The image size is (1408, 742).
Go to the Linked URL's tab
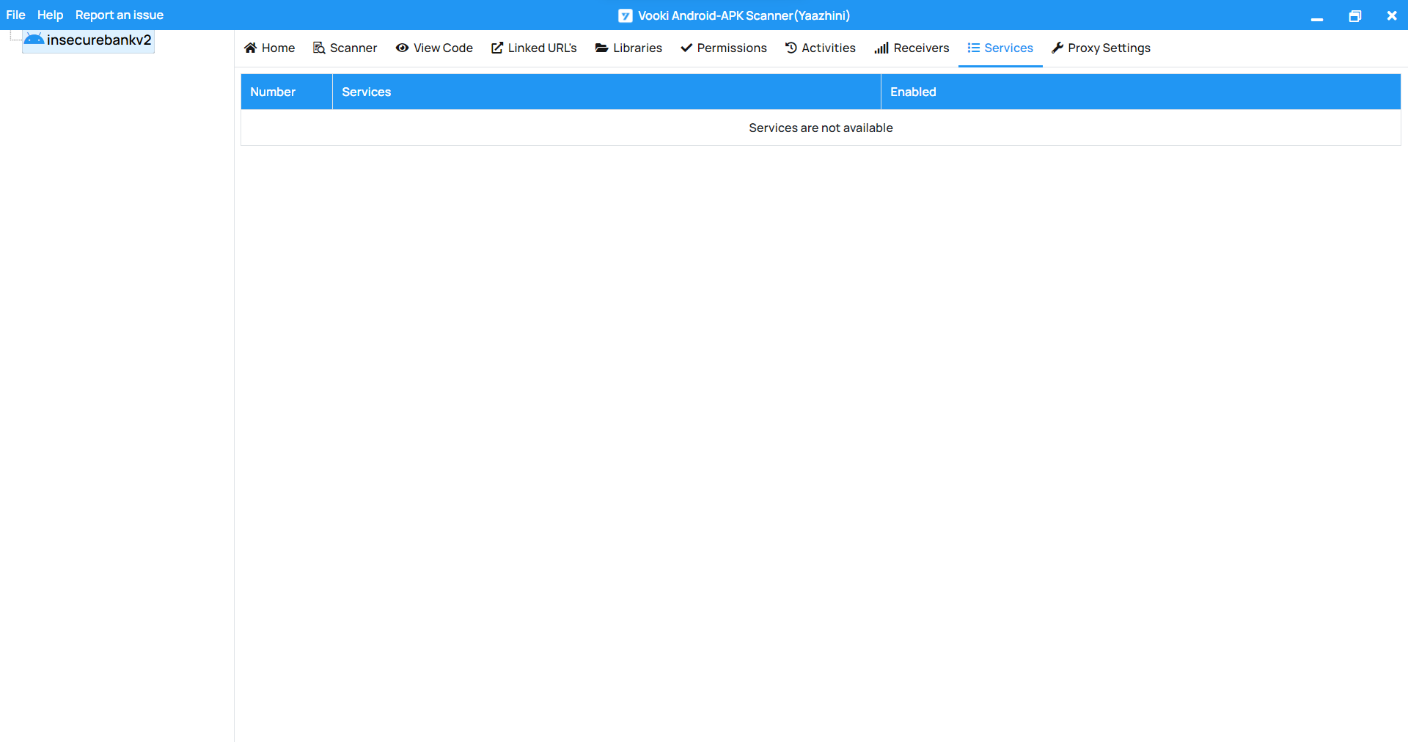pos(534,48)
